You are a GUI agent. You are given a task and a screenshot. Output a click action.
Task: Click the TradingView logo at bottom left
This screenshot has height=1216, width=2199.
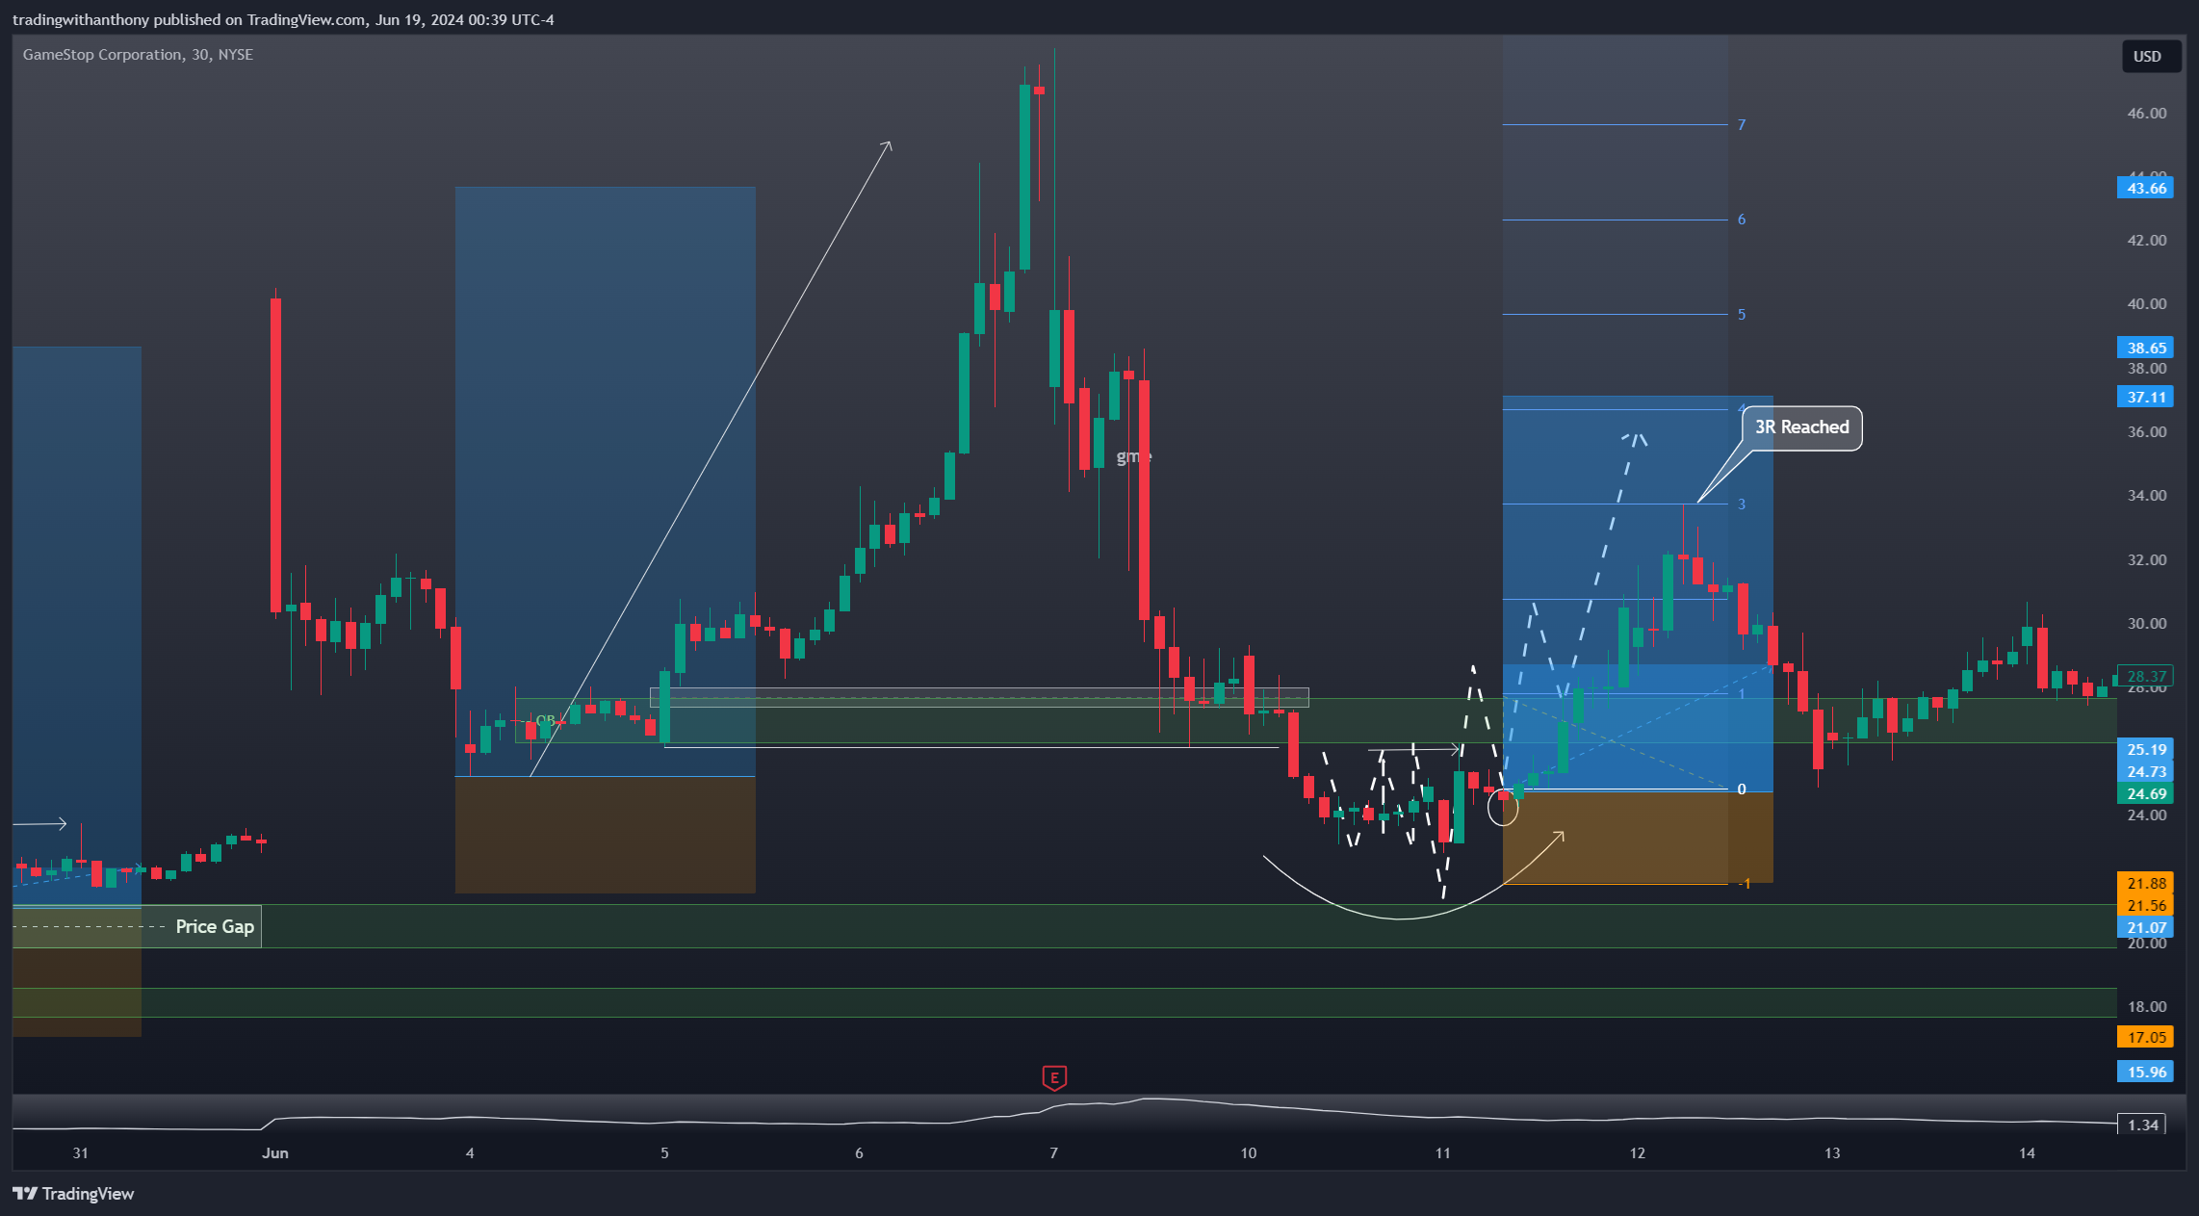73,1194
